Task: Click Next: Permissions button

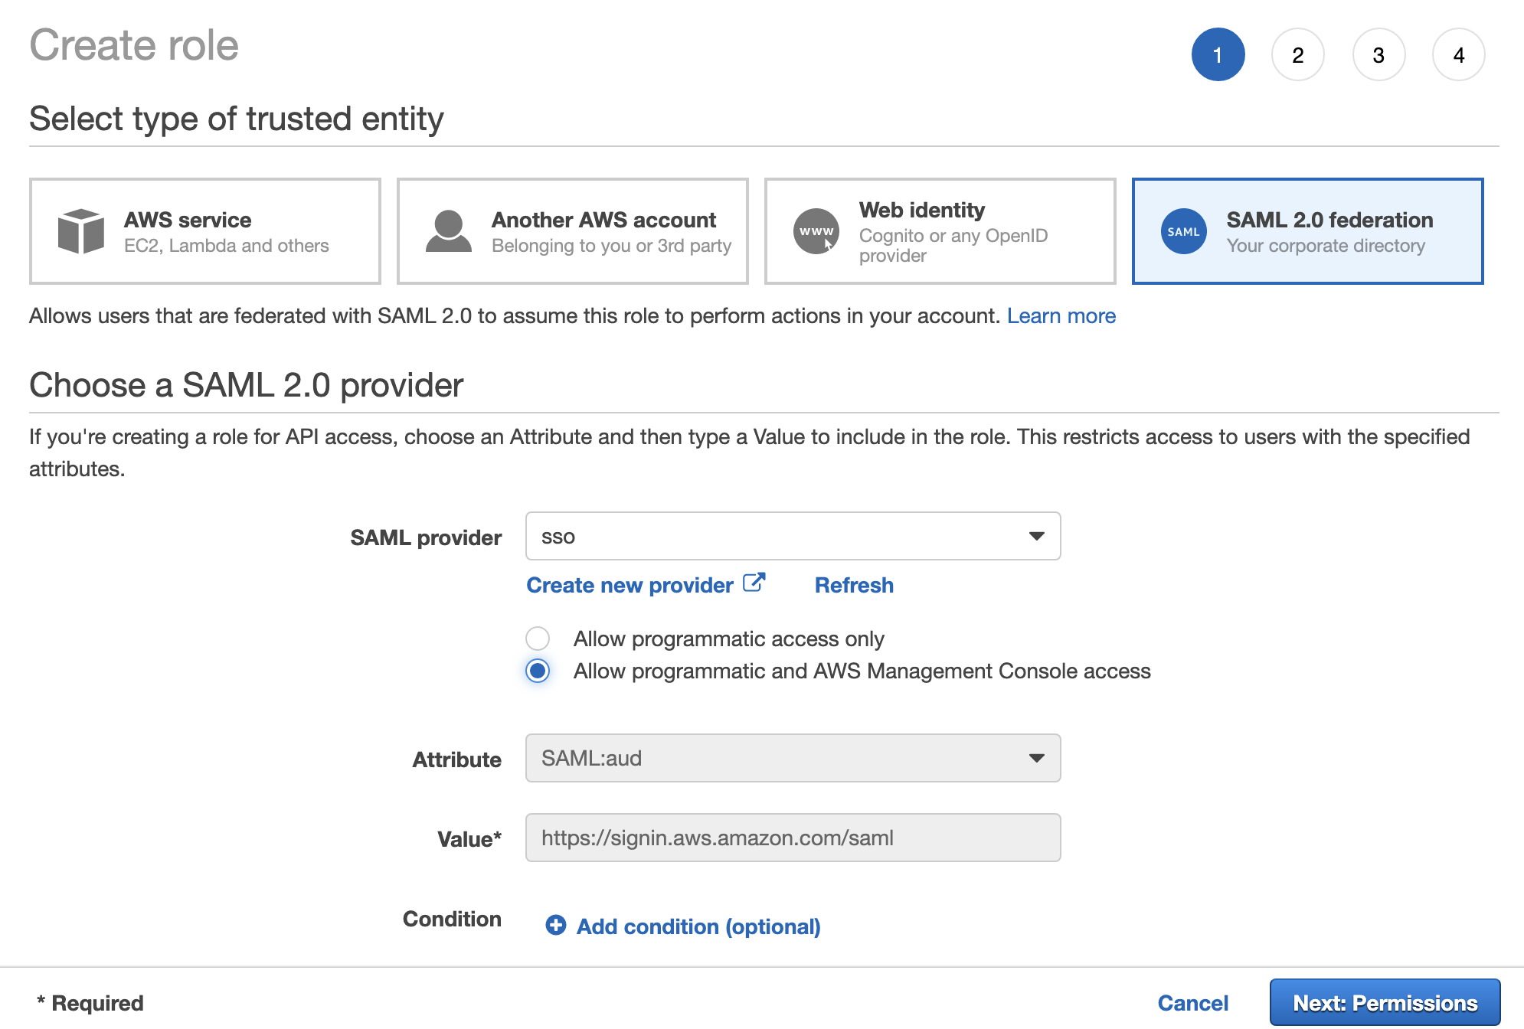Action: tap(1385, 1002)
